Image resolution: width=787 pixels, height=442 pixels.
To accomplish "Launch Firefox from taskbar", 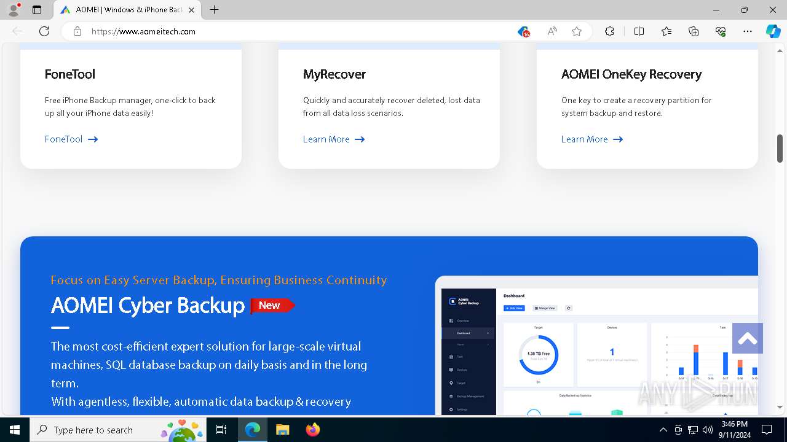I will pyautogui.click(x=313, y=430).
